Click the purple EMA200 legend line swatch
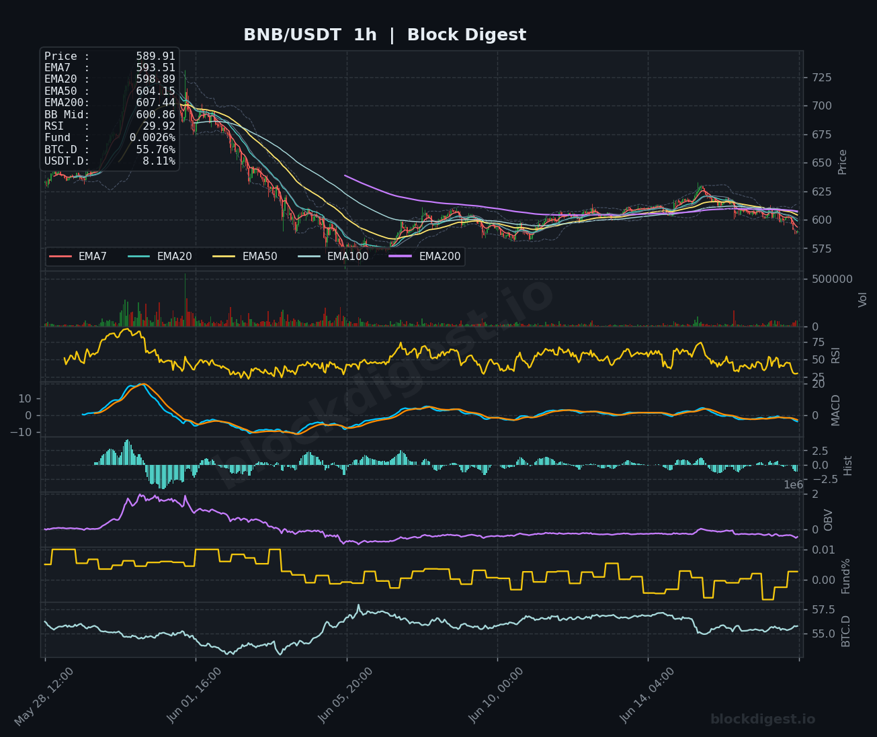Image resolution: width=877 pixels, height=737 pixels. click(x=401, y=257)
